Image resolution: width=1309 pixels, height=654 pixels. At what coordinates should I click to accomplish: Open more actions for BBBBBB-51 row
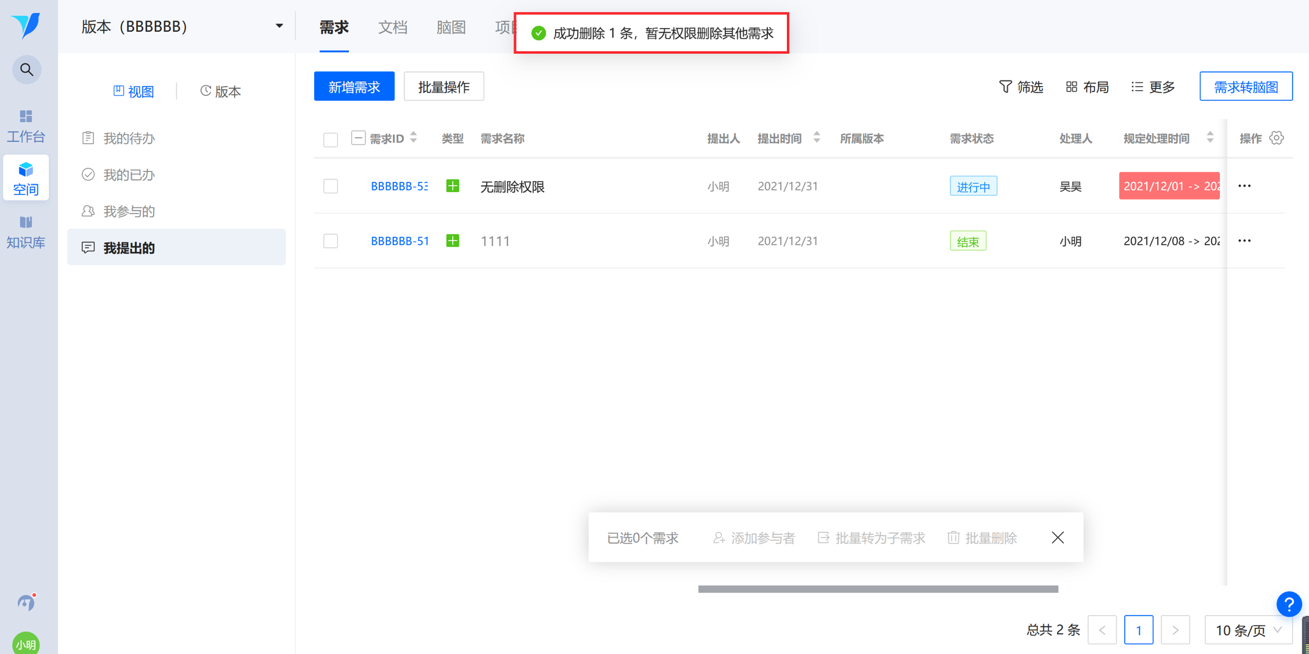click(1244, 240)
